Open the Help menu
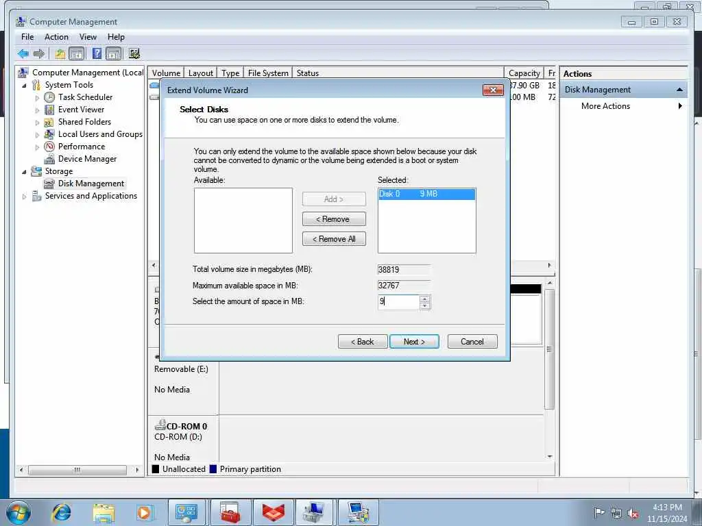 [116, 37]
